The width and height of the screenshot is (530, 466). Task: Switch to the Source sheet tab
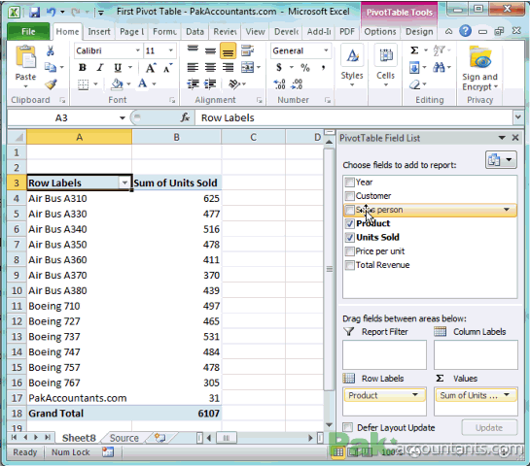(124, 438)
